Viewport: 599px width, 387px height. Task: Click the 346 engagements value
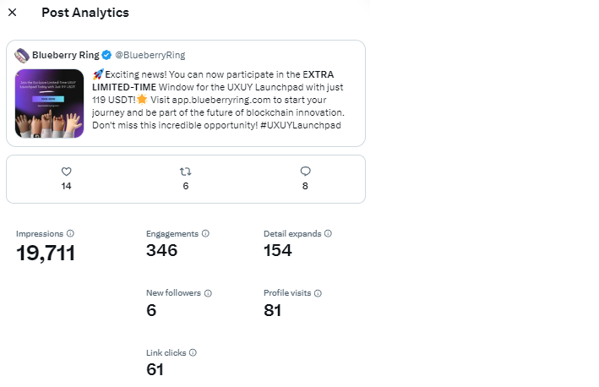click(162, 250)
